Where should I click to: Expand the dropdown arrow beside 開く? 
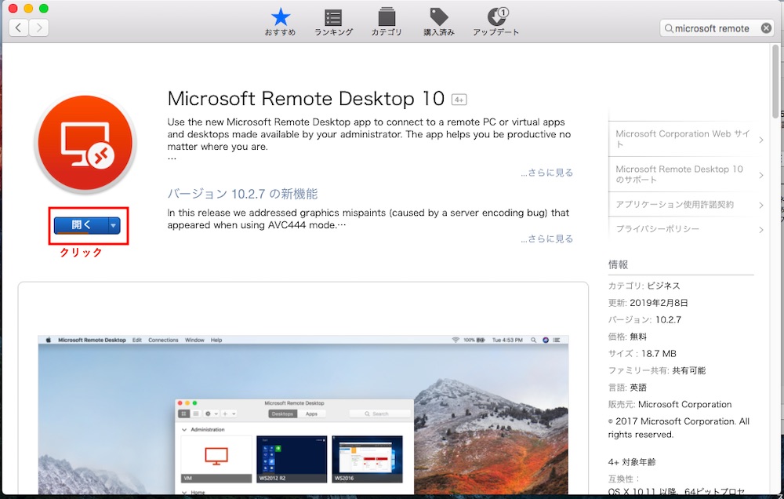114,225
